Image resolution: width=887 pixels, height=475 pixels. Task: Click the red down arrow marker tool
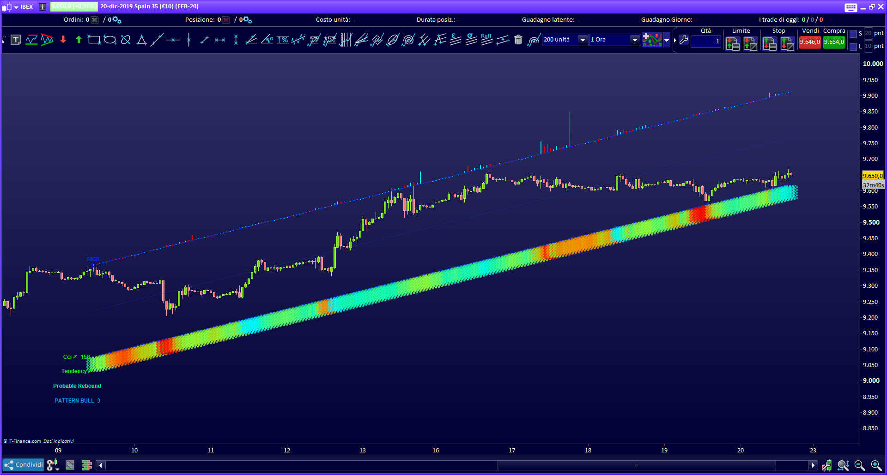click(63, 40)
